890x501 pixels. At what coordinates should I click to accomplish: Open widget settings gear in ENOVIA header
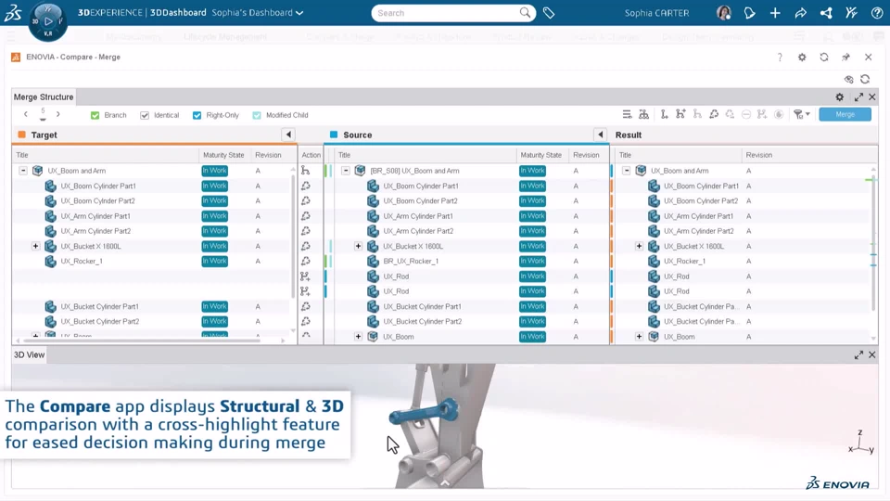[802, 57]
